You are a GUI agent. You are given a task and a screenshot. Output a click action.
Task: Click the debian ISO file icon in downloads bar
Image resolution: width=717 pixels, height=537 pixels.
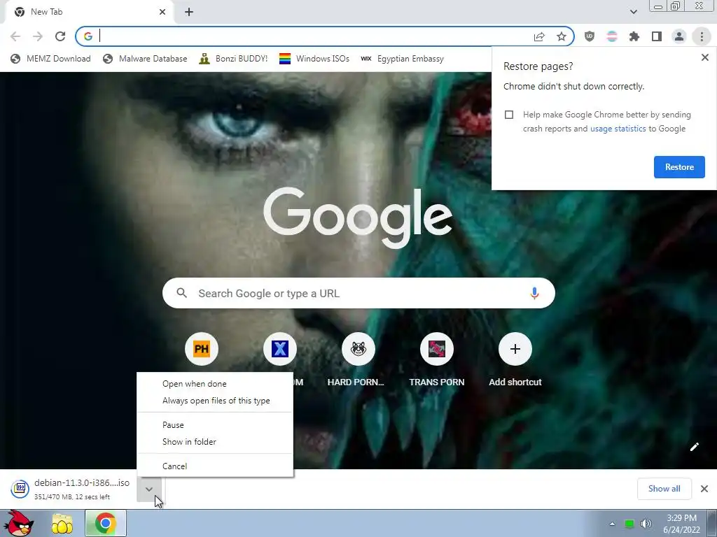click(x=20, y=489)
